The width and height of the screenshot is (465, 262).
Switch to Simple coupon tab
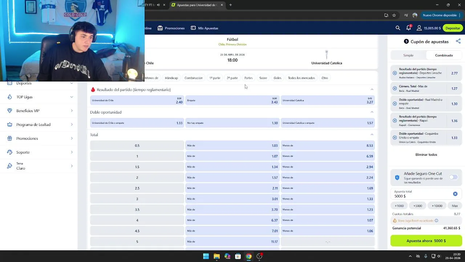coord(408,55)
